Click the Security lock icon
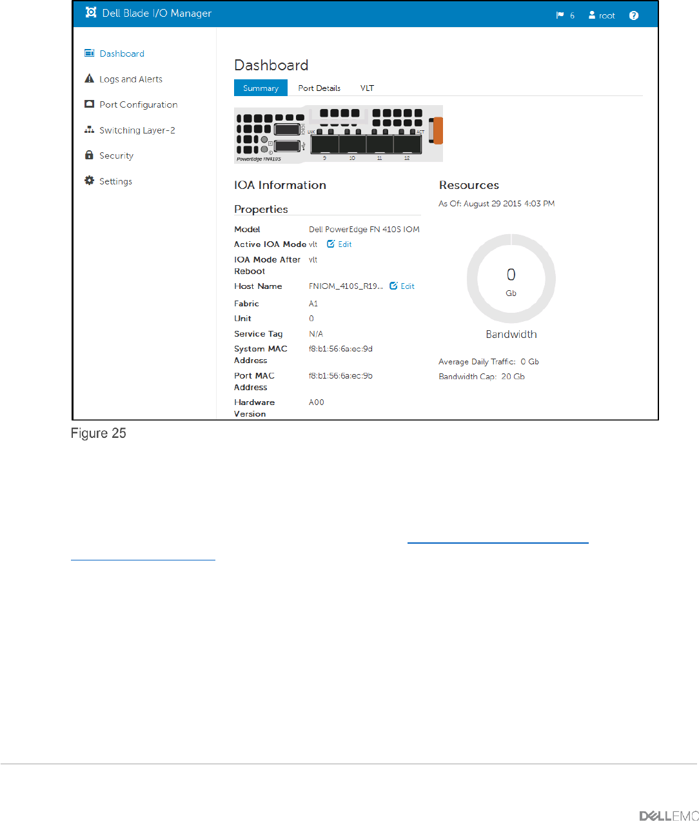This screenshot has height=821, width=699. pyautogui.click(x=90, y=155)
